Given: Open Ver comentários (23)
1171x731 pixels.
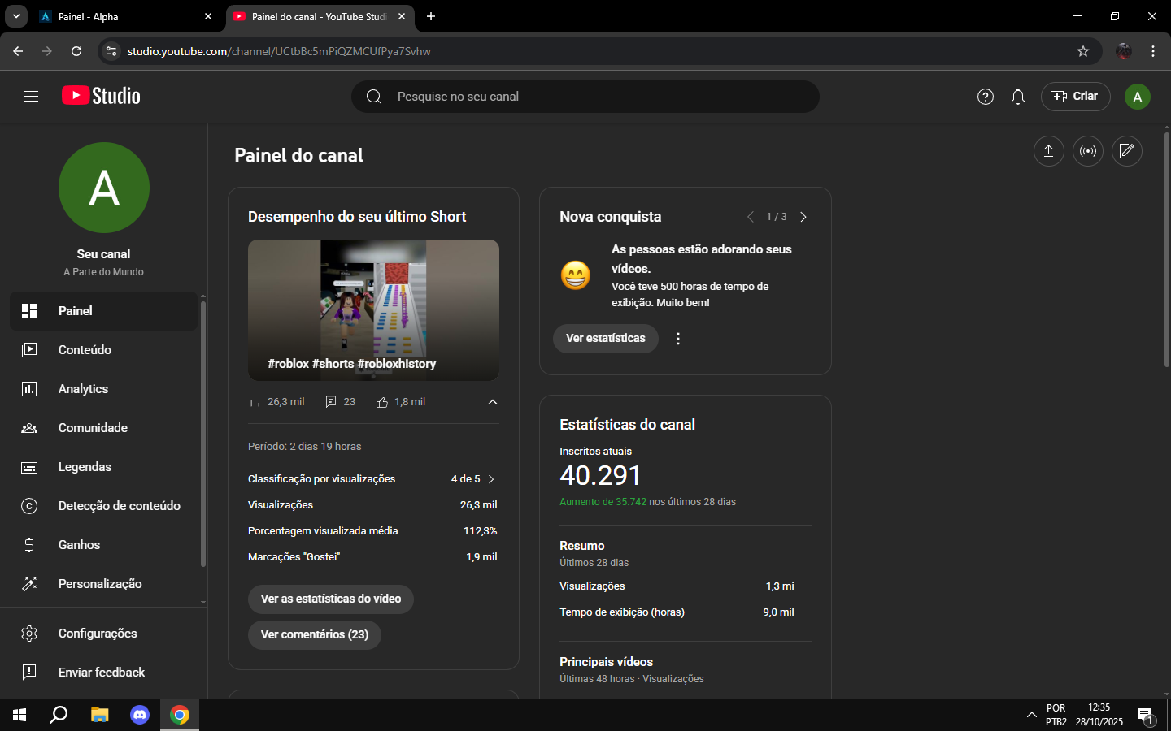Looking at the screenshot, I should [x=315, y=635].
